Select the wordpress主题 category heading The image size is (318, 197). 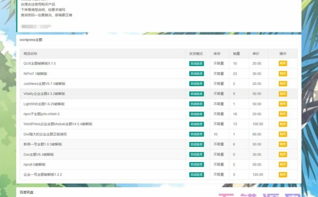point(31,40)
